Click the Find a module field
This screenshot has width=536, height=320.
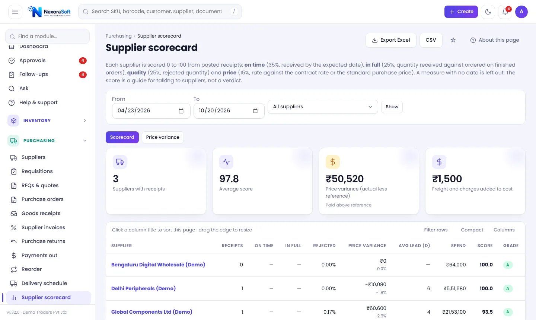click(x=48, y=36)
